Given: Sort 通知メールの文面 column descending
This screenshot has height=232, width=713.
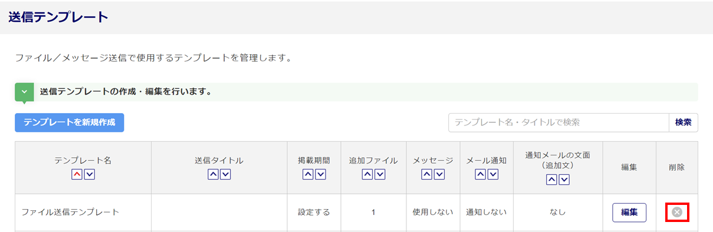Looking at the screenshot, I should [x=564, y=180].
